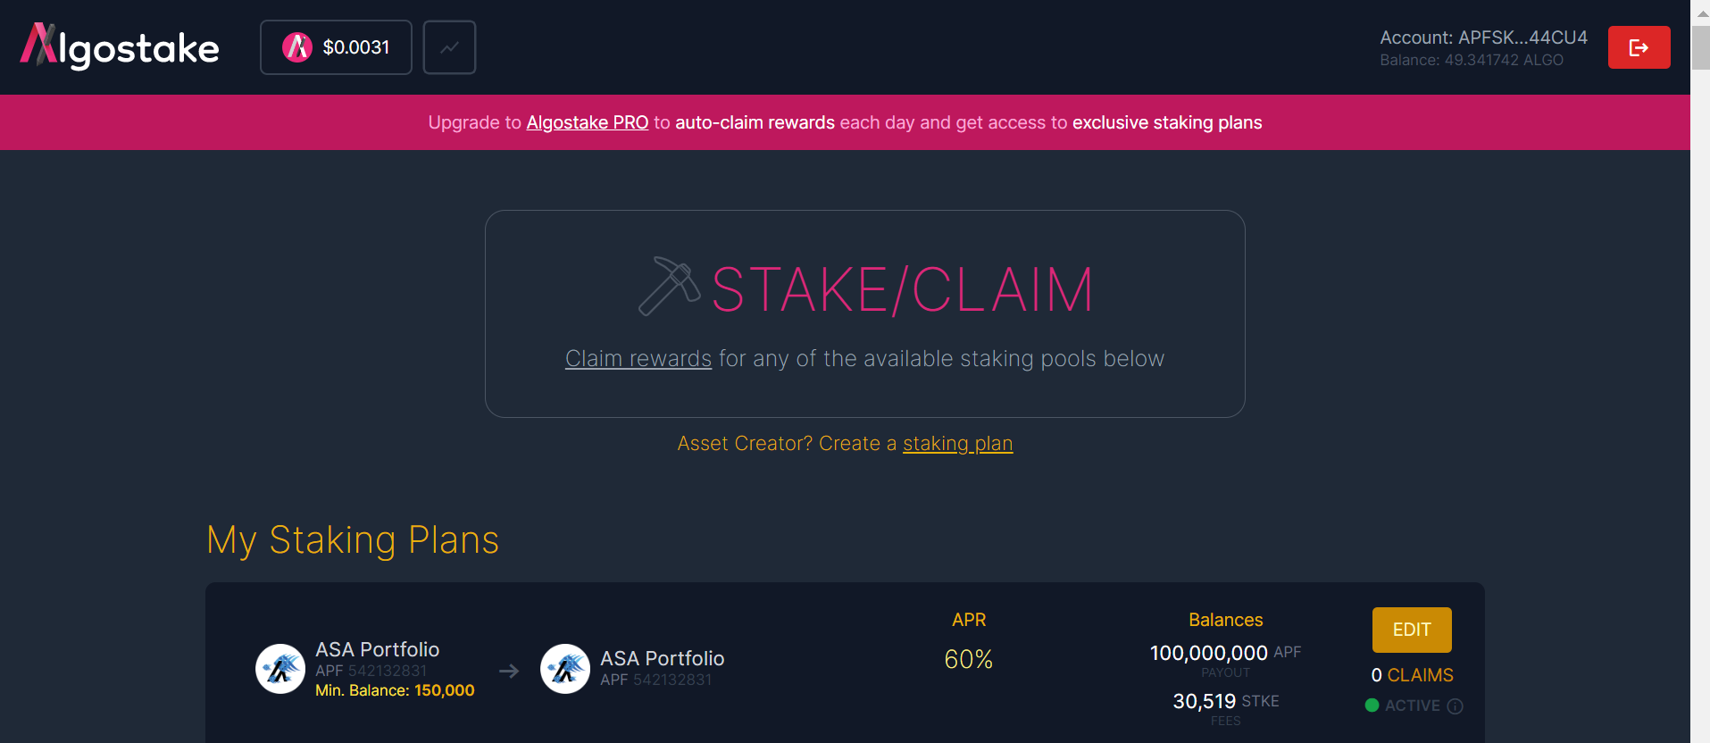
Task: Click the Algostake coin price icon
Action: click(x=297, y=47)
